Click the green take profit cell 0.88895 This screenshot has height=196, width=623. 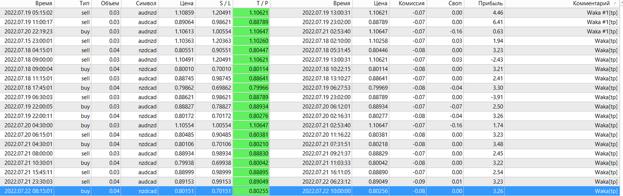(252, 172)
